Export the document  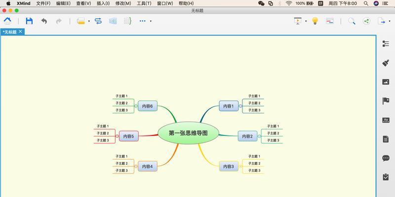point(381,21)
